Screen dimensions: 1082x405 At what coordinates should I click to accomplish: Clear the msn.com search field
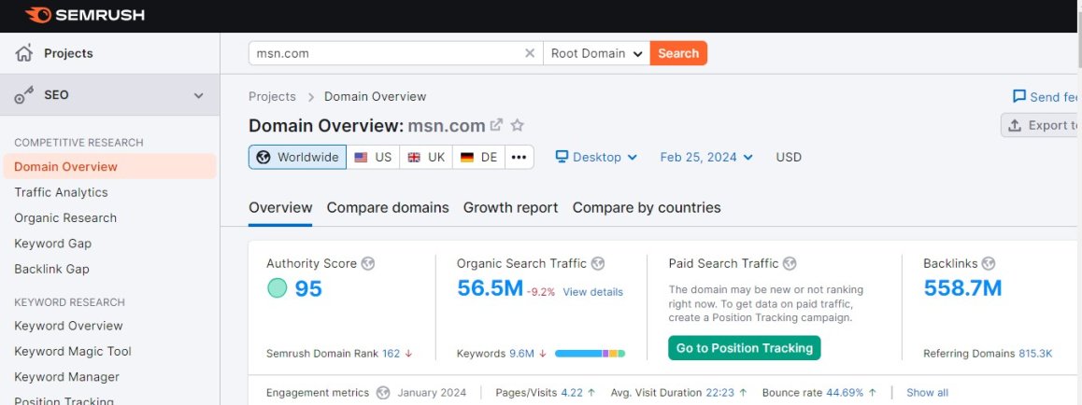tap(529, 53)
